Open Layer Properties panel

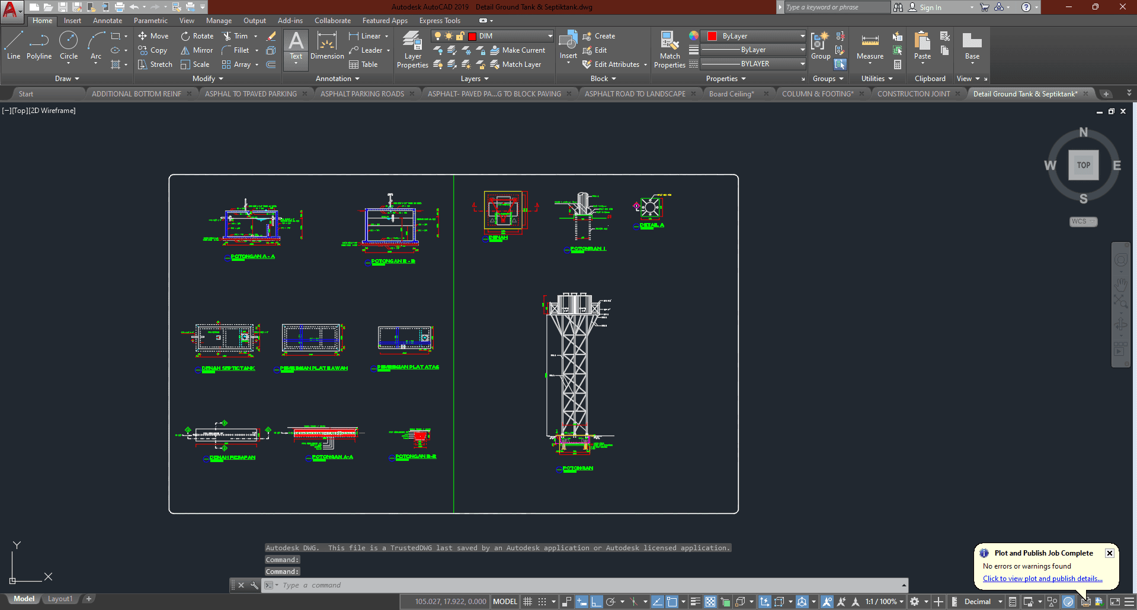412,50
